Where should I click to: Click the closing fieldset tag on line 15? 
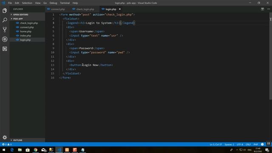click(x=72, y=74)
